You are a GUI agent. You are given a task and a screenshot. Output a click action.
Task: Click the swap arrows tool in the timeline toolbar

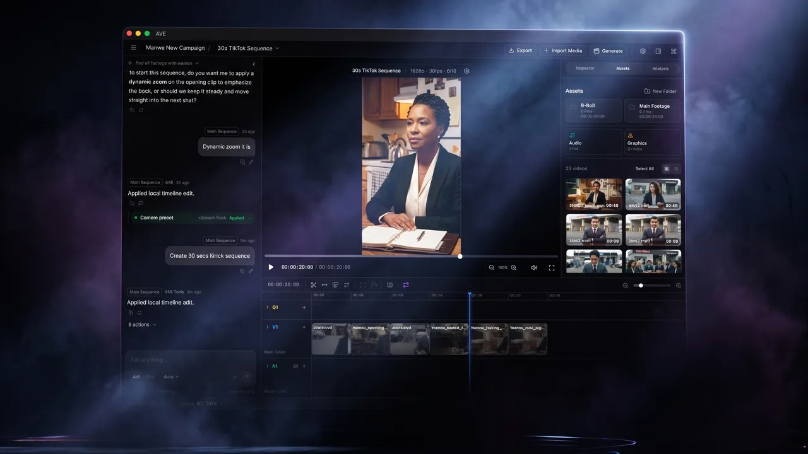pyautogui.click(x=347, y=285)
